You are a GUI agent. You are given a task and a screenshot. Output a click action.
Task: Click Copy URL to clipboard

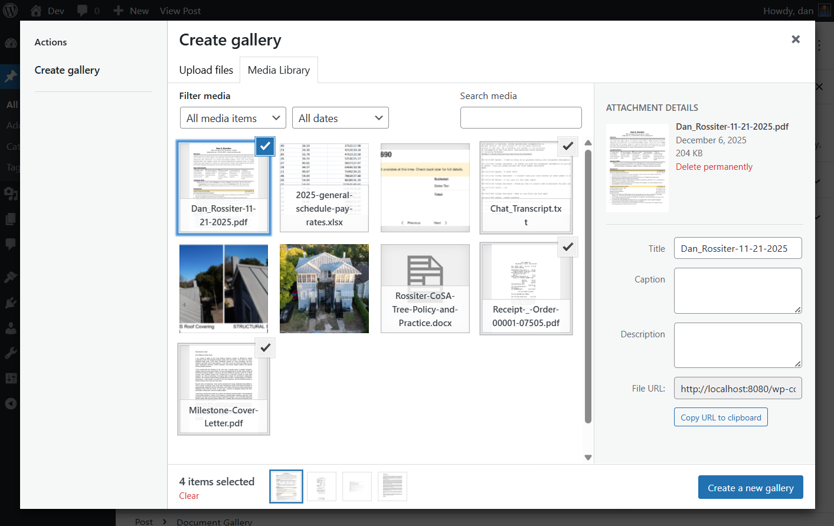[720, 417]
